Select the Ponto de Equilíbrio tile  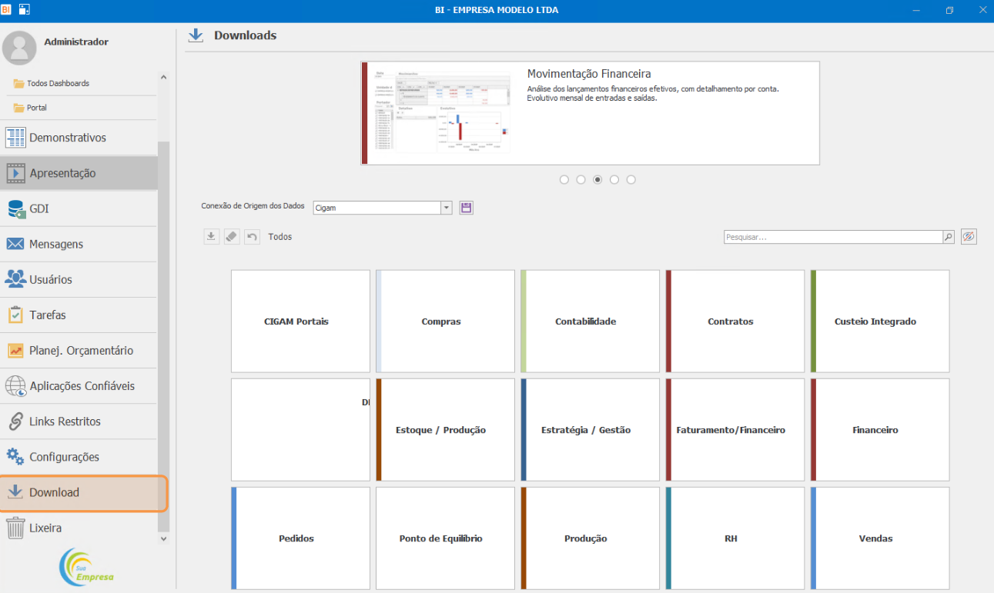pos(445,538)
